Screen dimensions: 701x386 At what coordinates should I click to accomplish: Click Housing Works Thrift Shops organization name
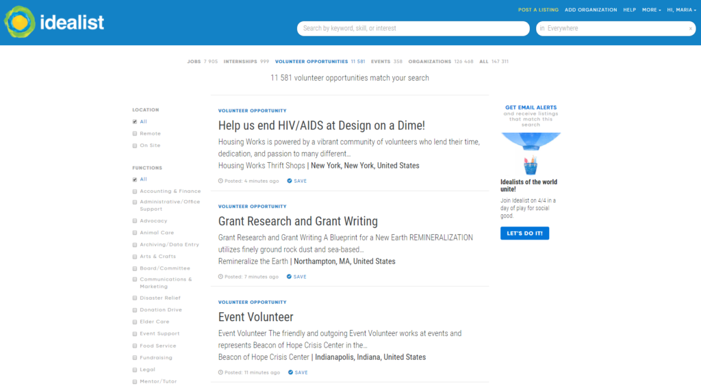[x=262, y=166]
